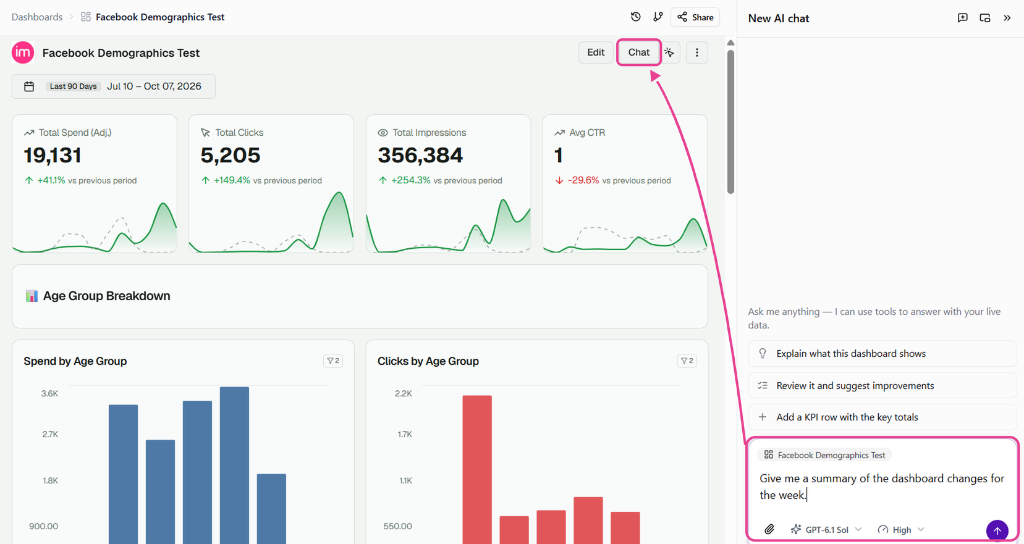Viewport: 1024px width, 544px height.
Task: Click the 'Spend by Age Group' chart title
Action: [x=75, y=361]
